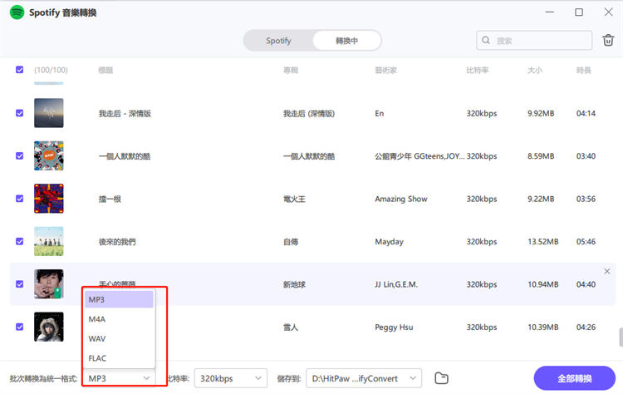Click the 我走后 album thumbnail
Viewport: 623px width, 394px height.
[48, 113]
